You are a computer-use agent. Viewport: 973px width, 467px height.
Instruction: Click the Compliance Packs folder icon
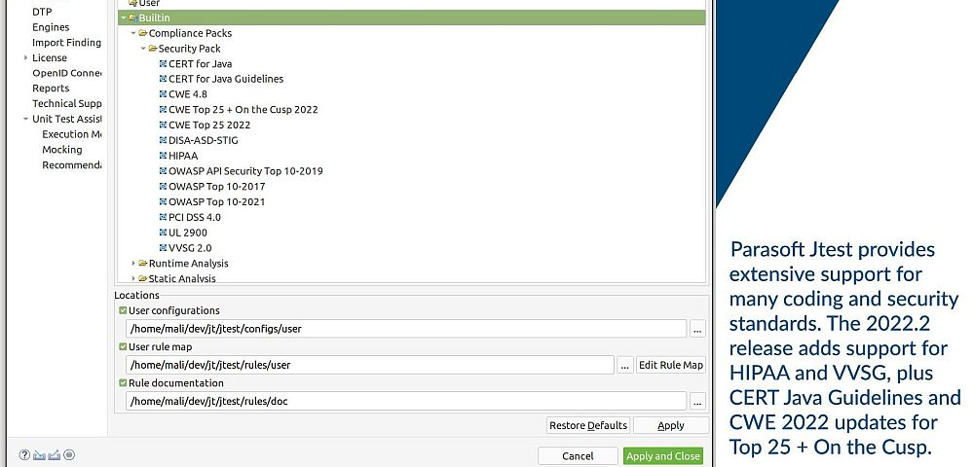pos(143,33)
